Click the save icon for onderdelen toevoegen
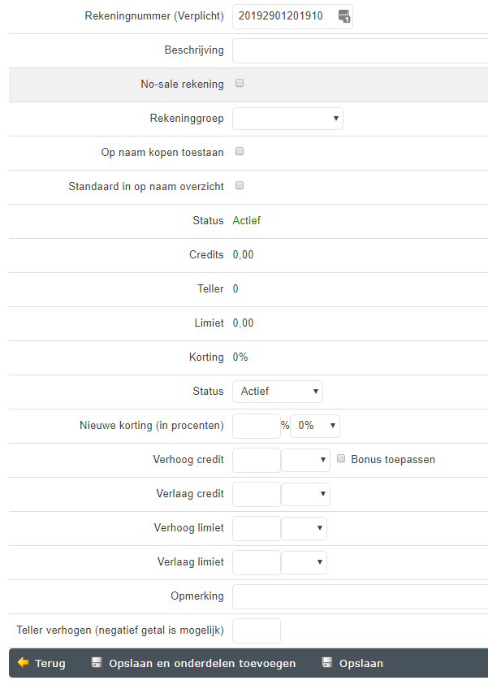 [x=97, y=663]
